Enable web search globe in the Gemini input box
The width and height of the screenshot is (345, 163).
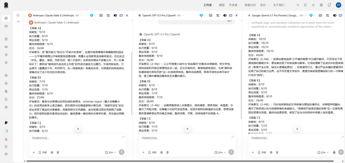coord(271,152)
